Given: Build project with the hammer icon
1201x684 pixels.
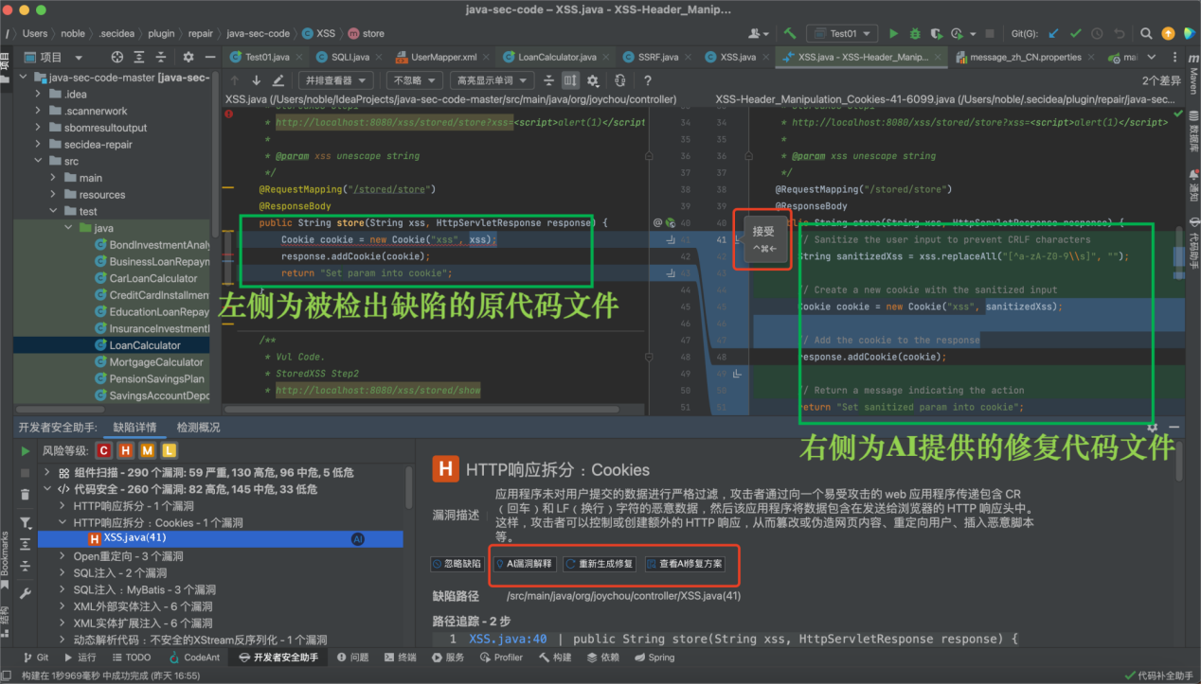Looking at the screenshot, I should point(789,33).
